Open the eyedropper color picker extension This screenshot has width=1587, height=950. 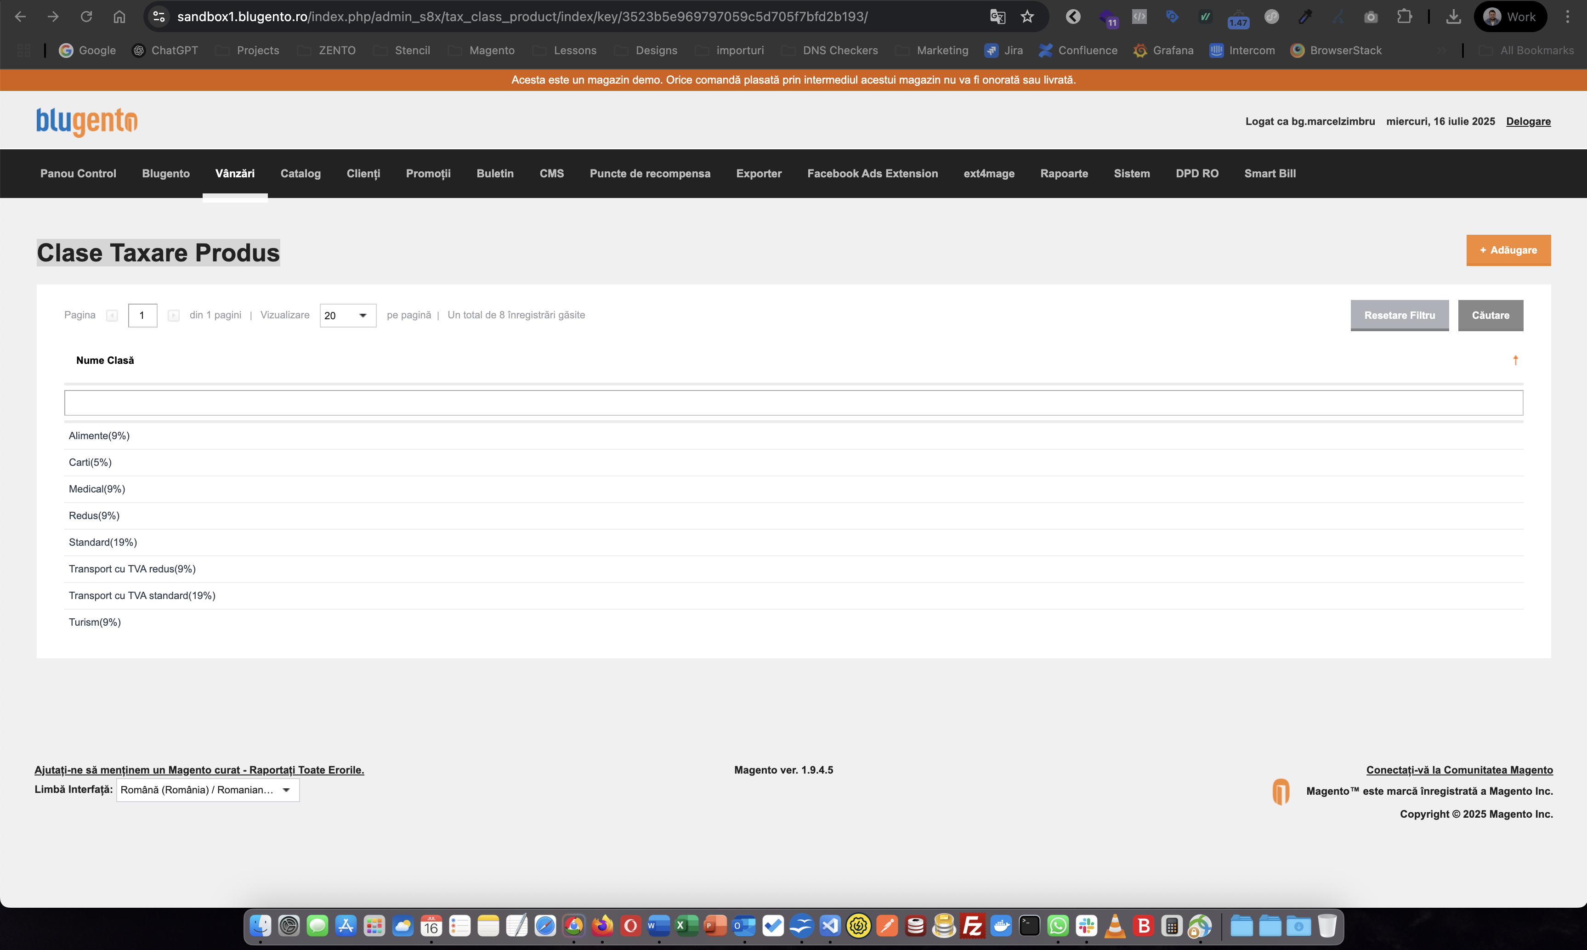(x=1305, y=17)
